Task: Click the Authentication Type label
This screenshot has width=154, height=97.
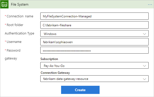Action: [20, 33]
